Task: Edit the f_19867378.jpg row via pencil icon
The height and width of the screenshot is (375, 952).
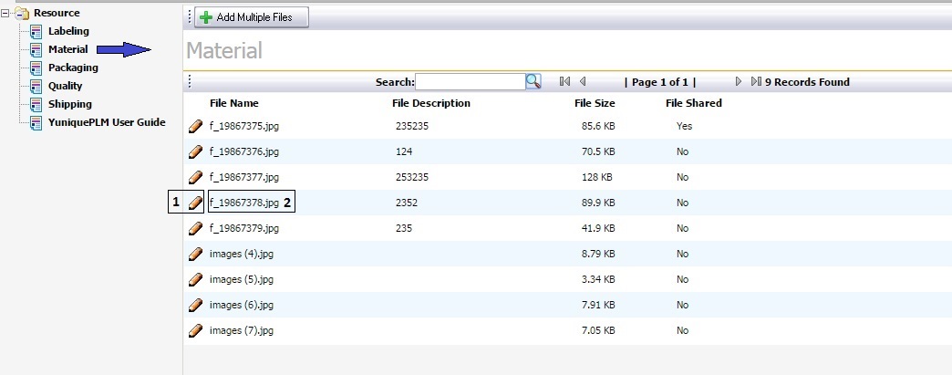Action: (194, 203)
